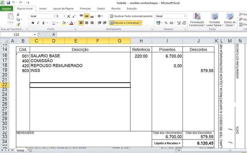Click Quebrar Texto Automaticamente button
The image size is (247, 153).
point(131,16)
